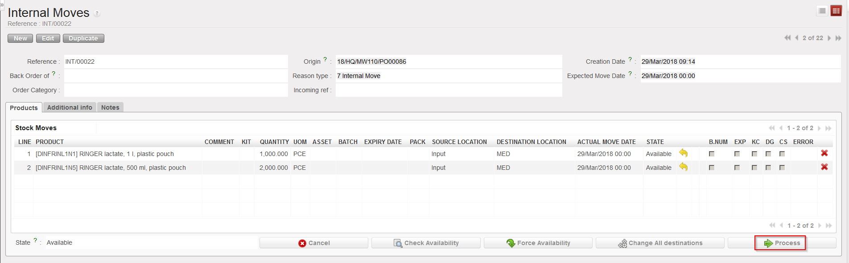Go to previous record arrow
Viewport: 849px width, 263px height.
(x=796, y=38)
